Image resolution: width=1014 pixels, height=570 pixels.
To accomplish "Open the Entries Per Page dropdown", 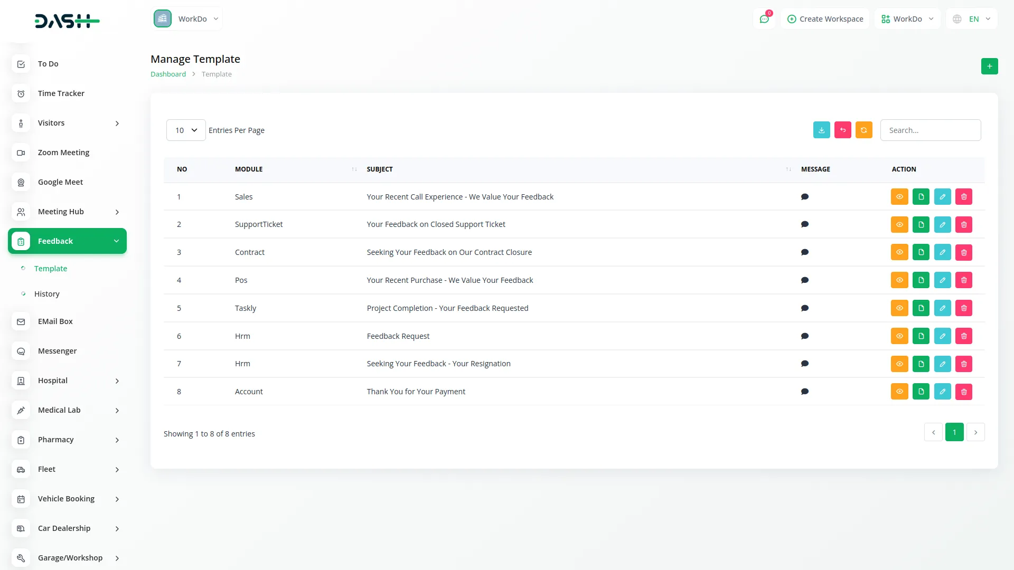I will [x=185, y=130].
